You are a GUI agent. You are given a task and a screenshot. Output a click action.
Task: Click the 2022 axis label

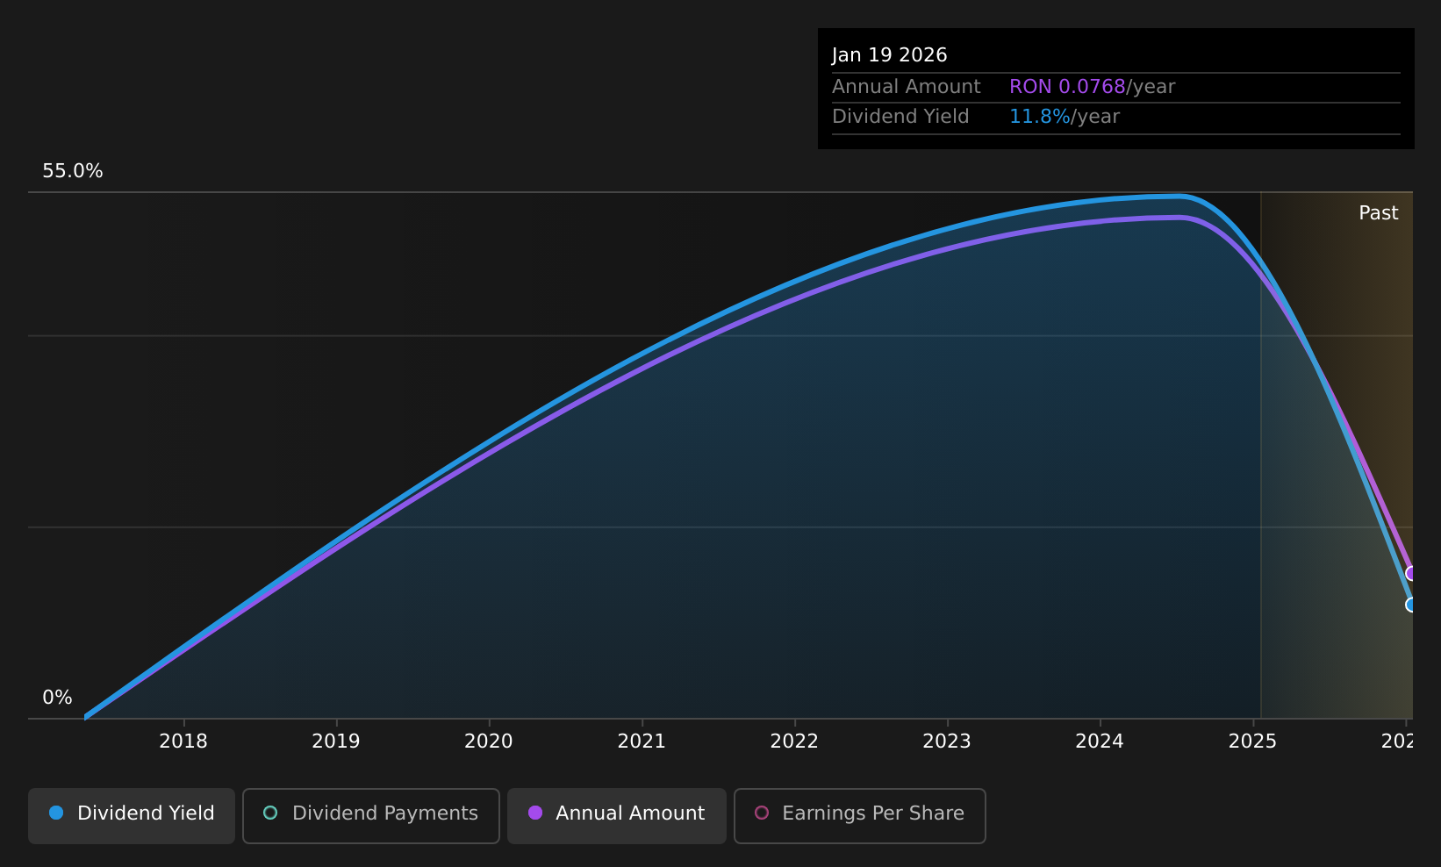pos(794,742)
